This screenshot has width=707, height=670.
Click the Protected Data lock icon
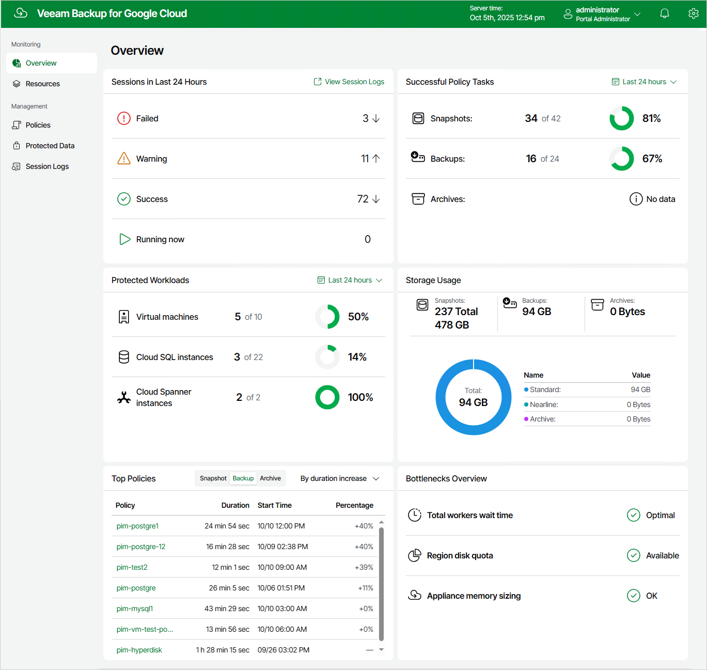(x=17, y=146)
